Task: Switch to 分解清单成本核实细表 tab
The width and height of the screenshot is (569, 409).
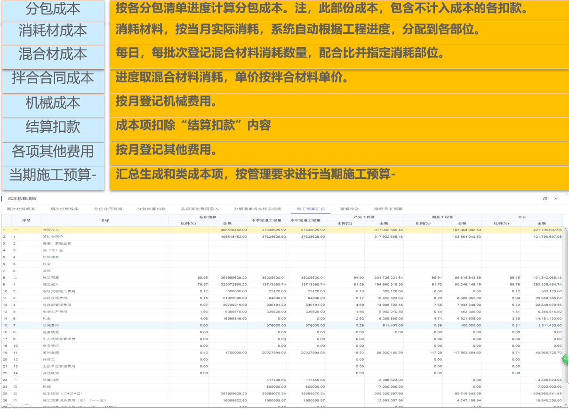Action: [x=257, y=209]
